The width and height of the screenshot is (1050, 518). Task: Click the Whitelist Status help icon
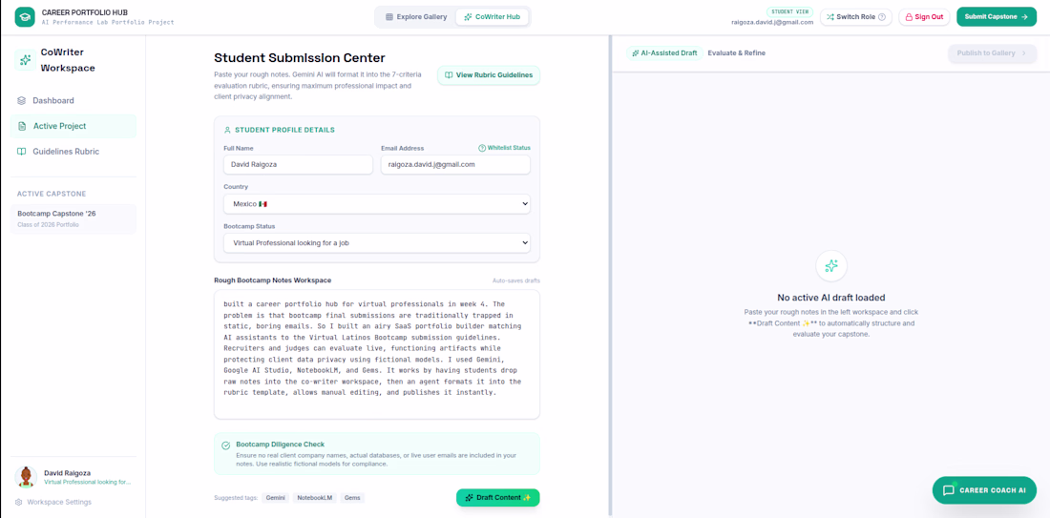click(x=481, y=148)
